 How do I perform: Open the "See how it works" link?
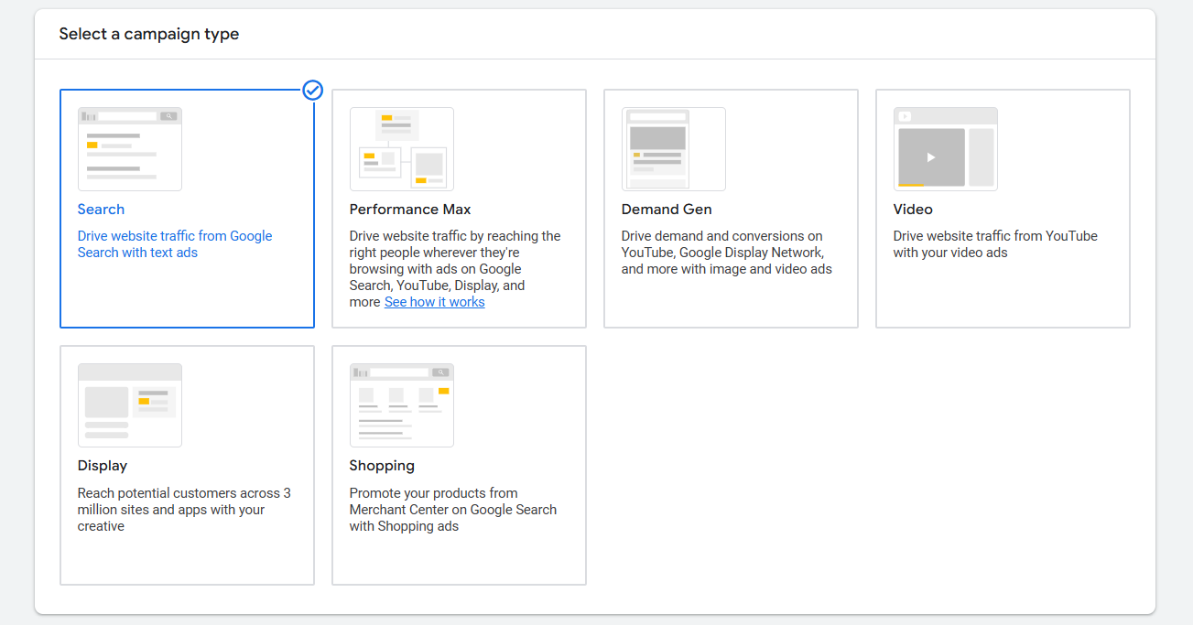434,302
